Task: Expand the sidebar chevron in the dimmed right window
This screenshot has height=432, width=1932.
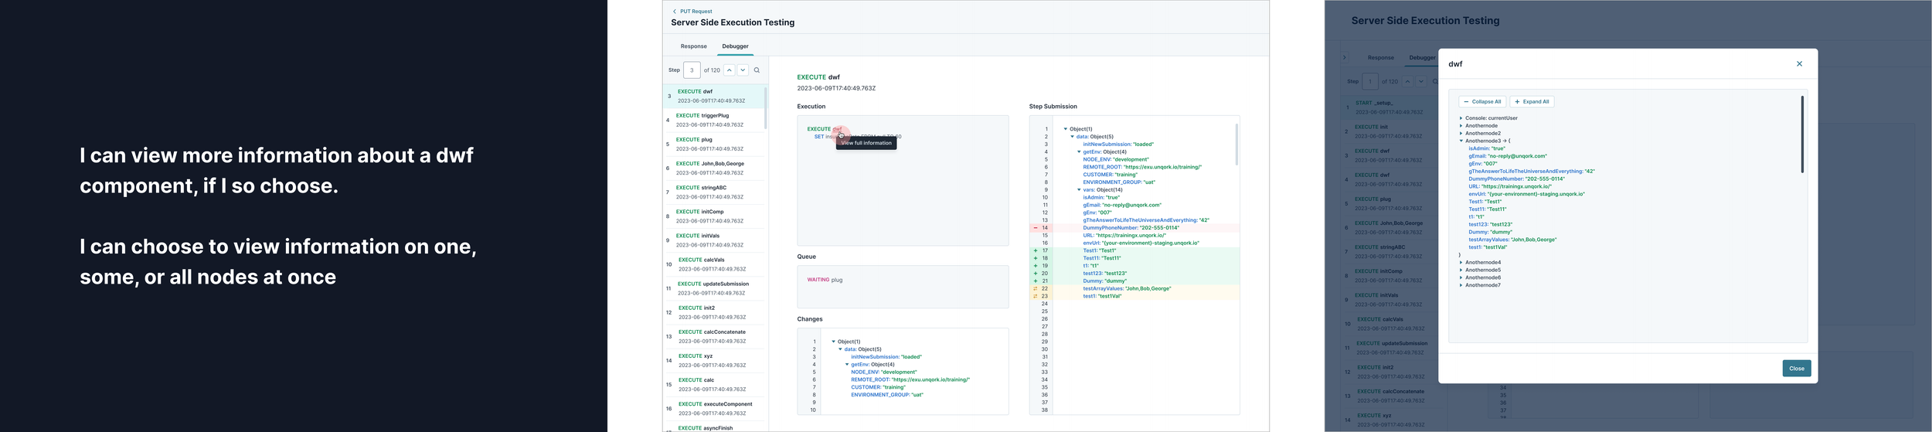Action: pos(1345,57)
